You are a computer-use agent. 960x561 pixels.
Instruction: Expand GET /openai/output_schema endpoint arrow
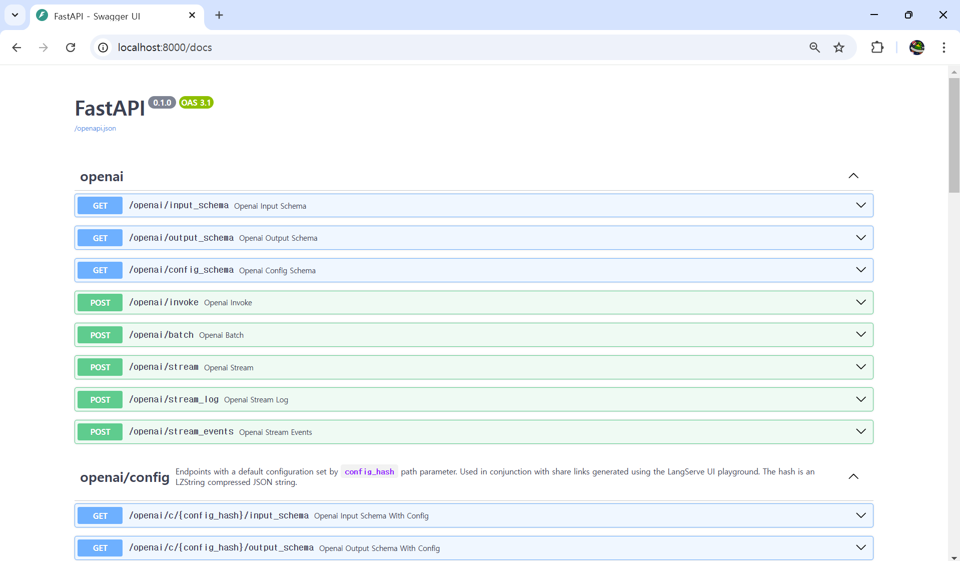861,238
